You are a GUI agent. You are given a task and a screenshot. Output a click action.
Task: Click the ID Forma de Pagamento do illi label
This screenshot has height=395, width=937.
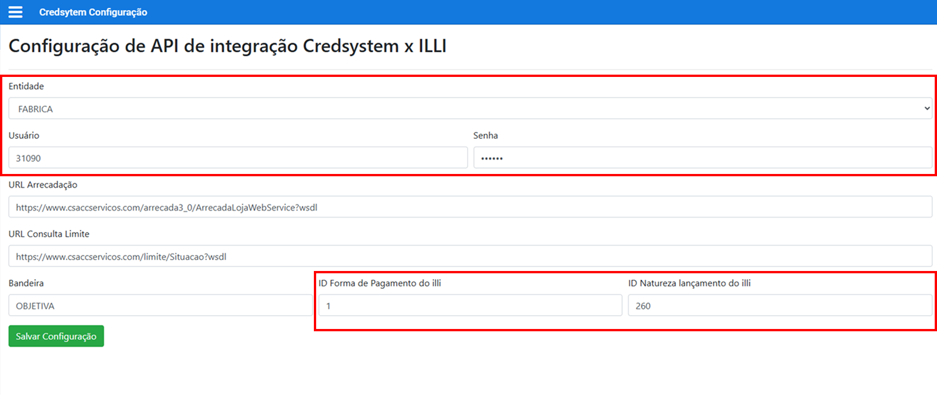[x=380, y=283]
